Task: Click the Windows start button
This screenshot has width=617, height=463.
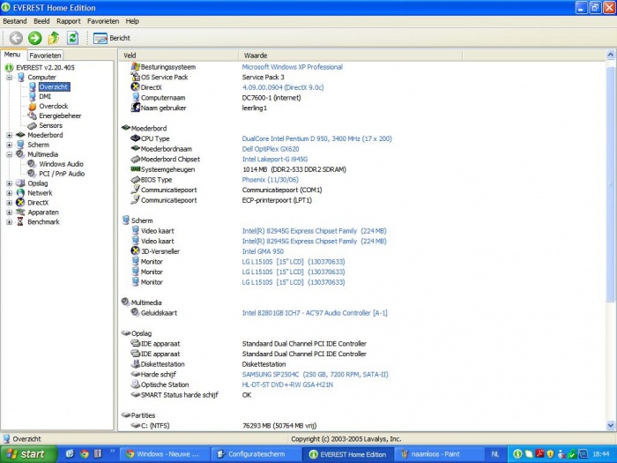Action: [x=28, y=454]
